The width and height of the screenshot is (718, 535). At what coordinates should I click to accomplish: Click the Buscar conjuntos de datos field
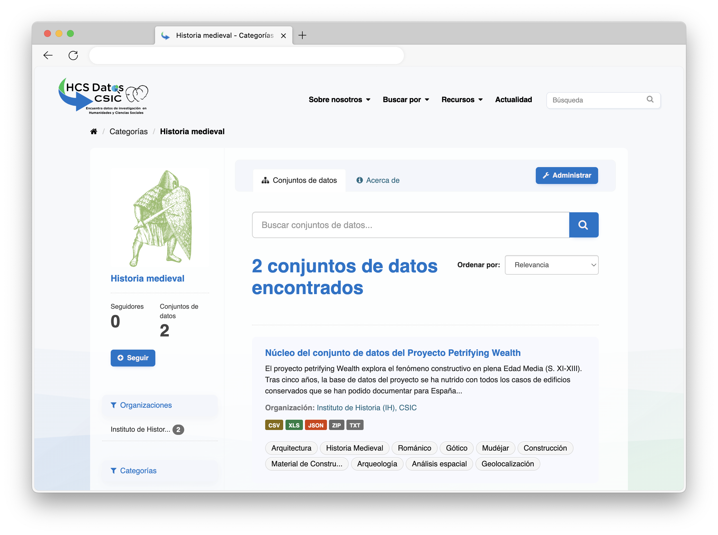click(x=410, y=225)
